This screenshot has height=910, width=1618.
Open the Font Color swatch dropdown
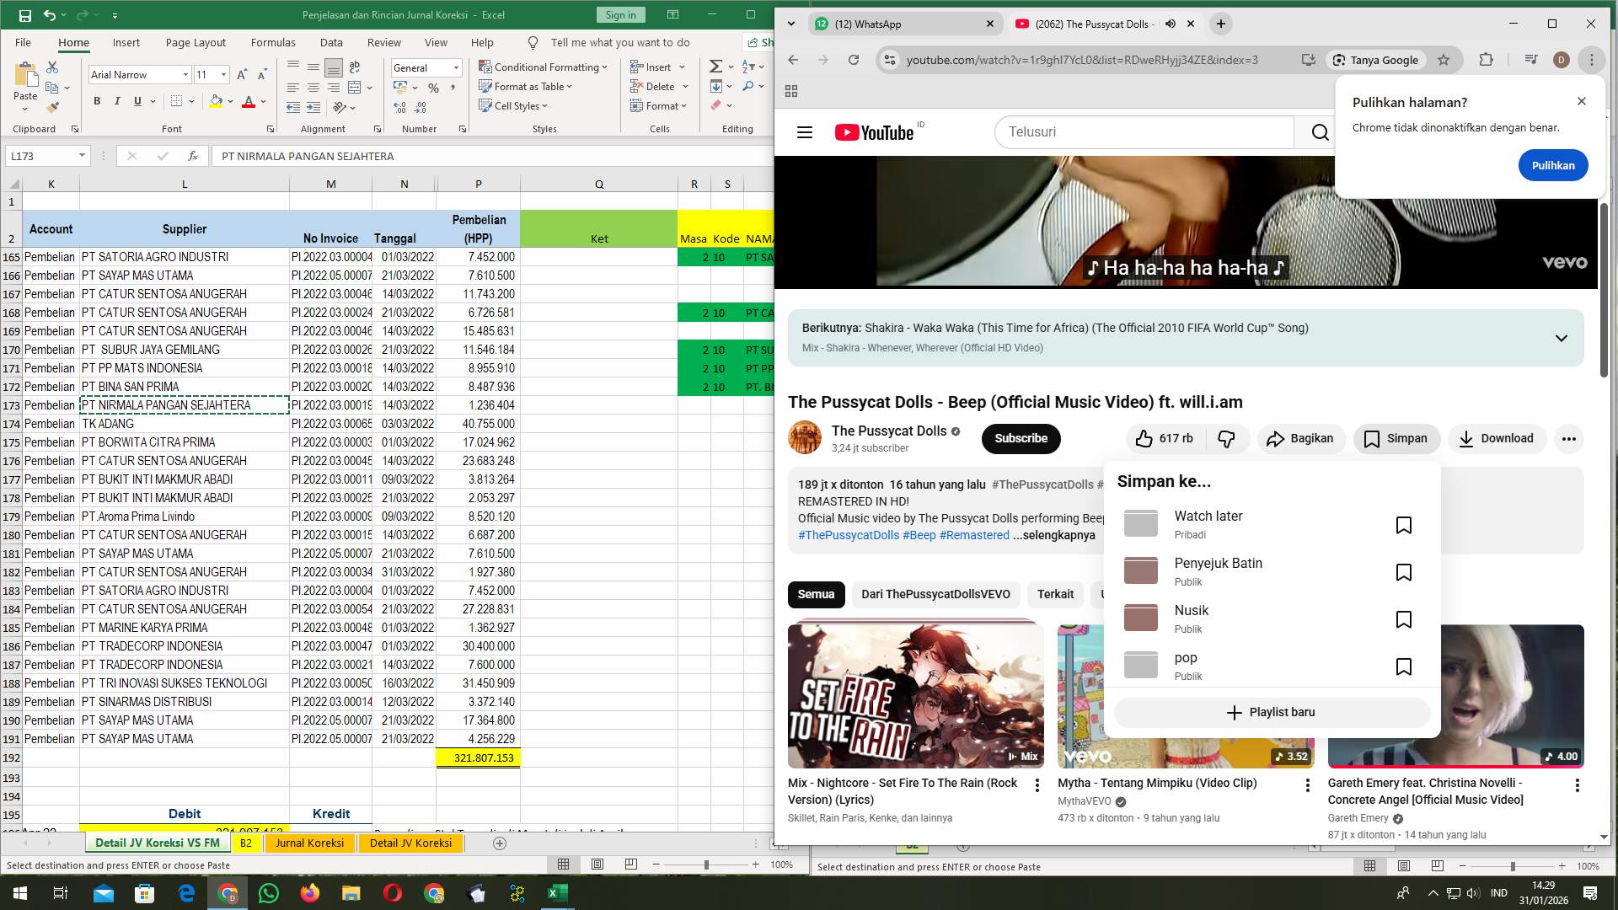tap(263, 101)
